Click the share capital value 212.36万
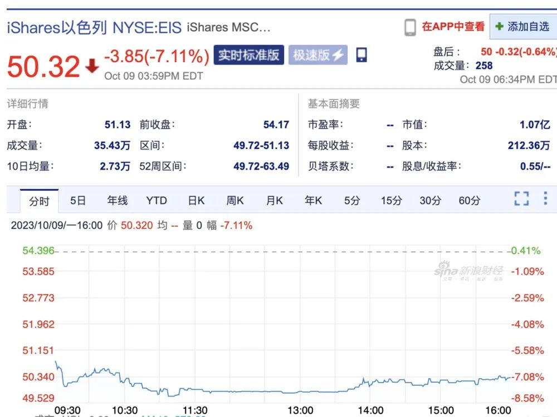The image size is (557, 417). (529, 145)
